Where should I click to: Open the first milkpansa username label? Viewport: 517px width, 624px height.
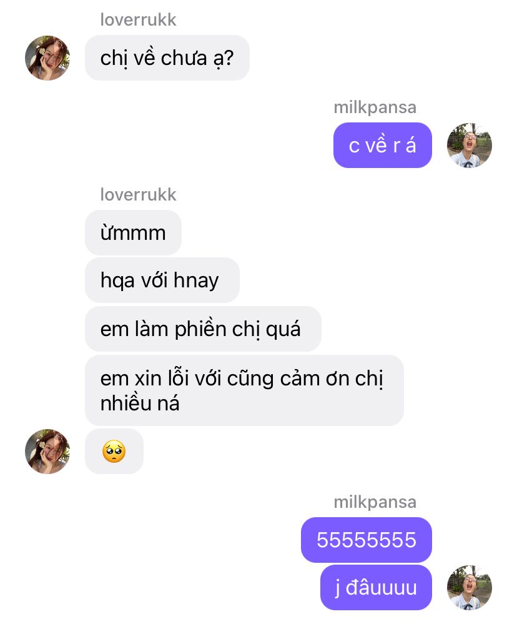point(375,107)
